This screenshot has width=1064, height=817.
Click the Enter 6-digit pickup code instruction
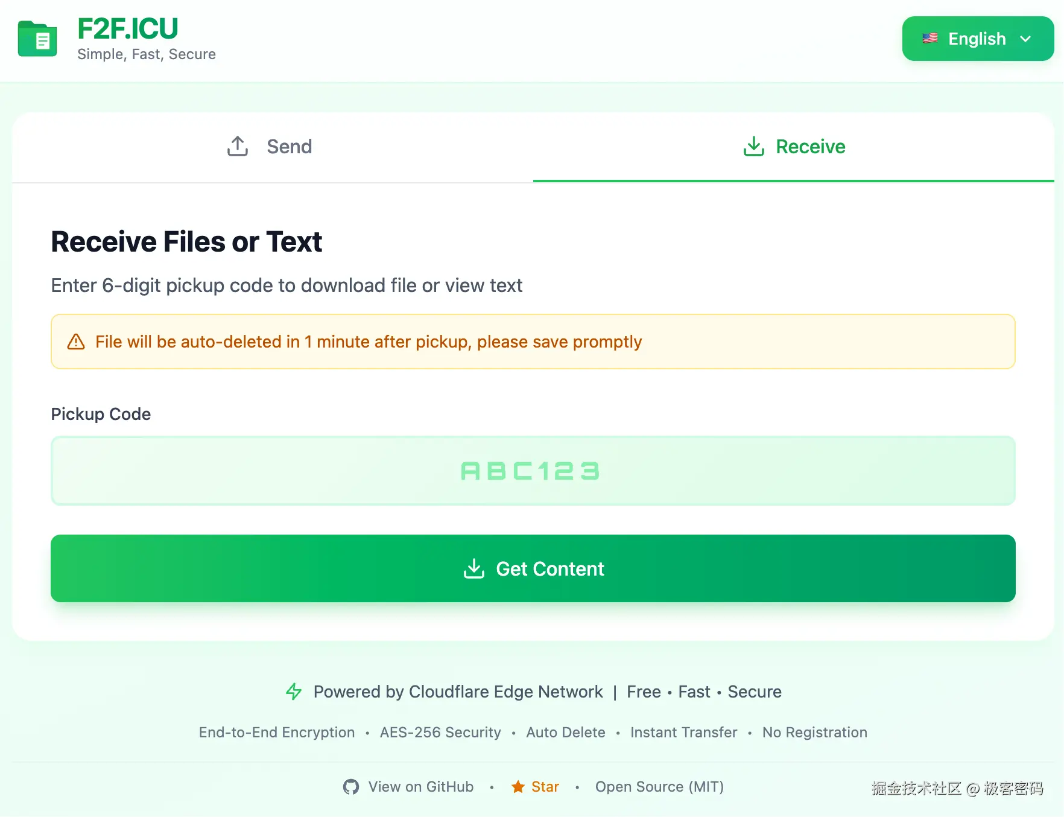click(x=287, y=285)
